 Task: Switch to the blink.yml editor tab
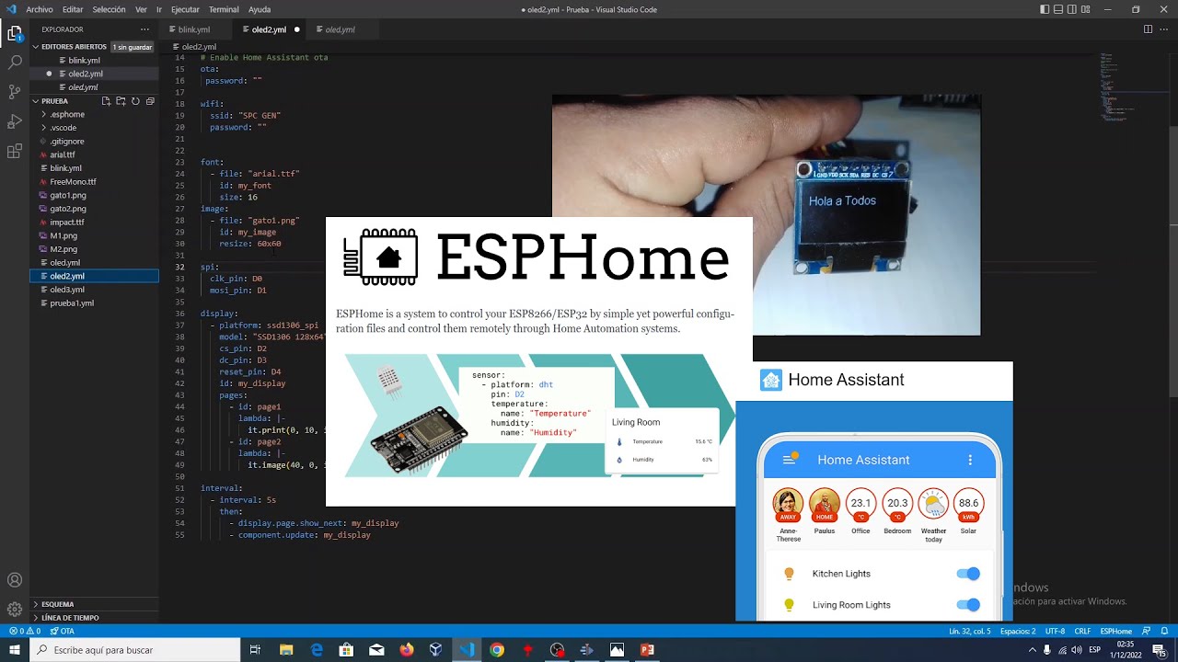pyautogui.click(x=194, y=29)
